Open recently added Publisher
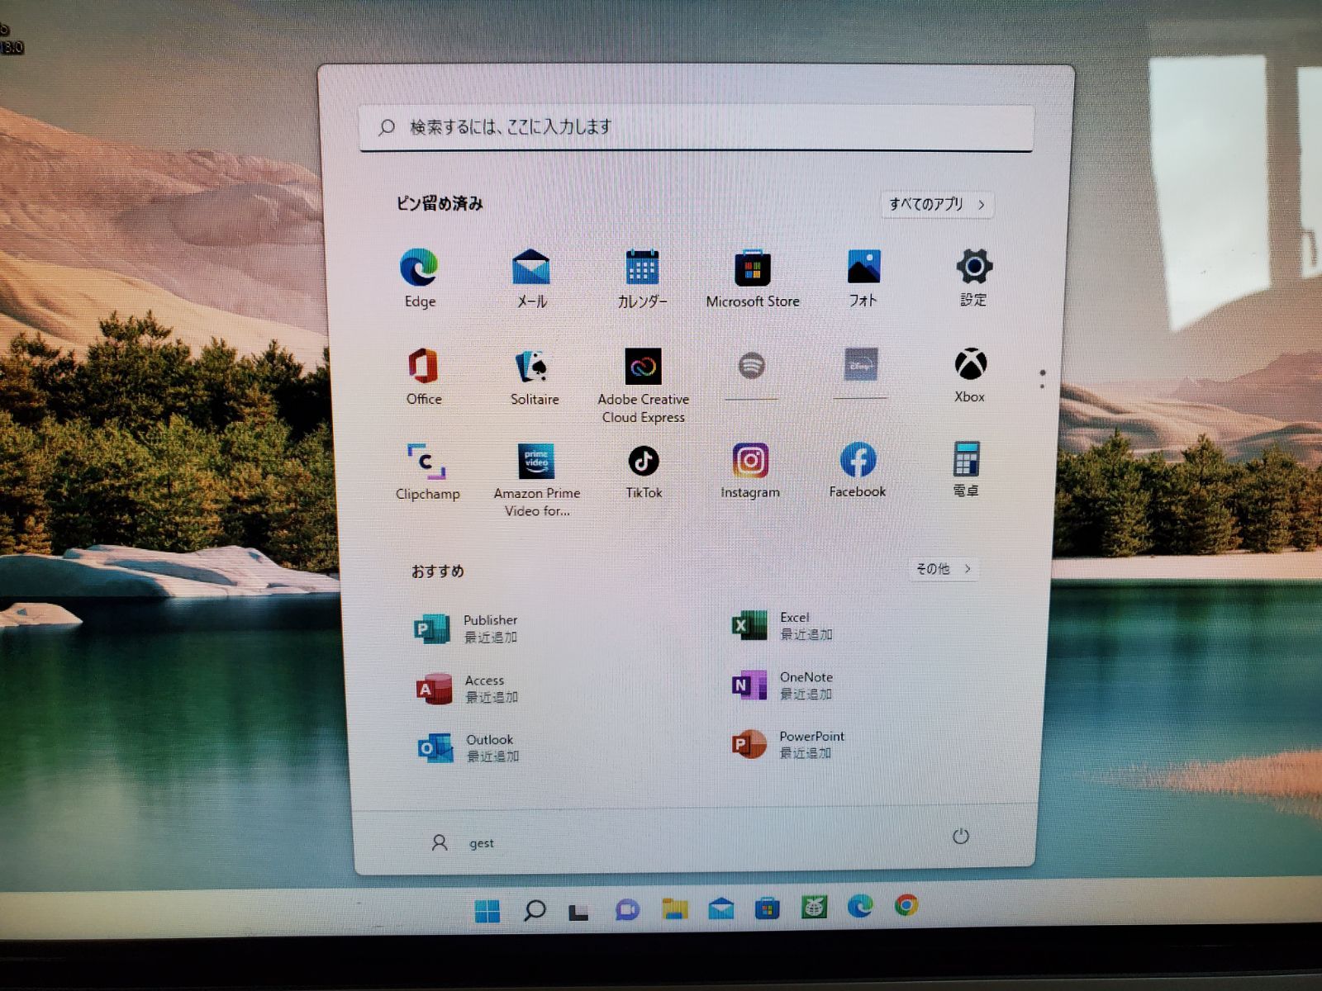The height and width of the screenshot is (991, 1322). click(x=467, y=628)
